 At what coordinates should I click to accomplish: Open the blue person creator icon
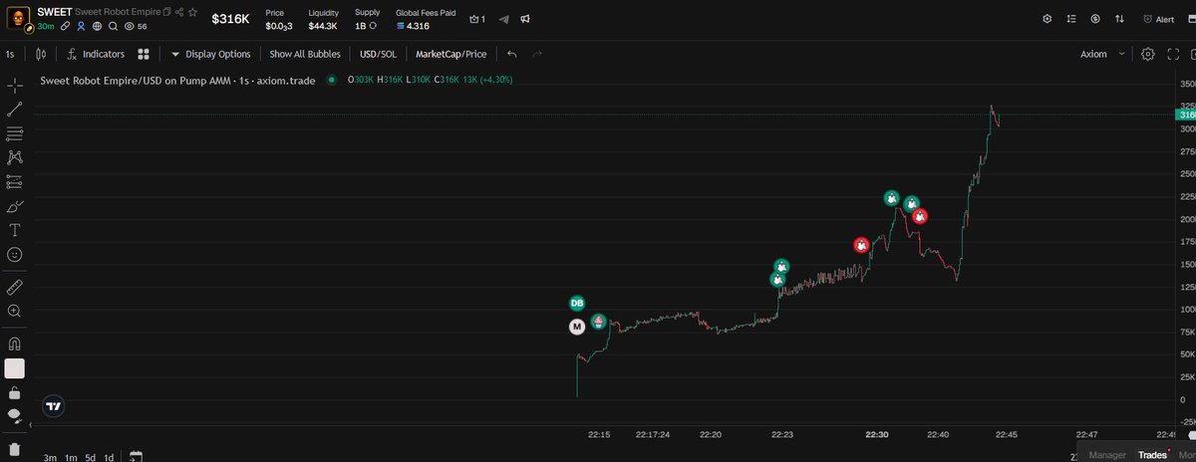coord(81,27)
